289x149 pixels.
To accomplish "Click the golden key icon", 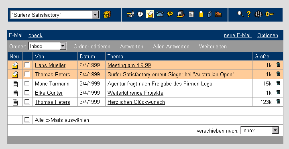I will point(270,14).
